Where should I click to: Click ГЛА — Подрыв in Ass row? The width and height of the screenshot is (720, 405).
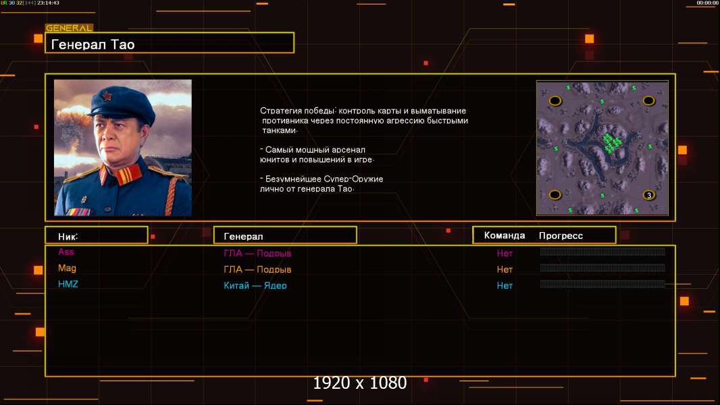pos(257,253)
